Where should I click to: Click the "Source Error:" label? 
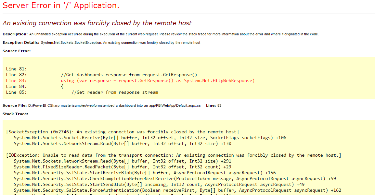pos(17,51)
